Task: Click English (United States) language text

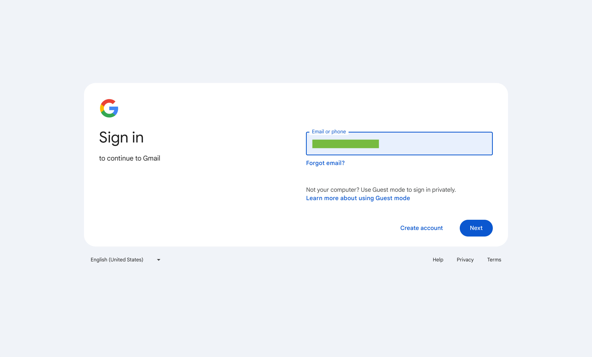Action: tap(117, 260)
